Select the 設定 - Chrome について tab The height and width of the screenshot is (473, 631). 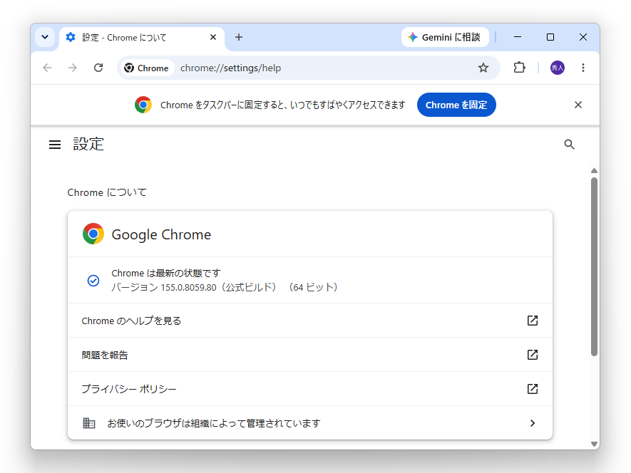point(142,38)
